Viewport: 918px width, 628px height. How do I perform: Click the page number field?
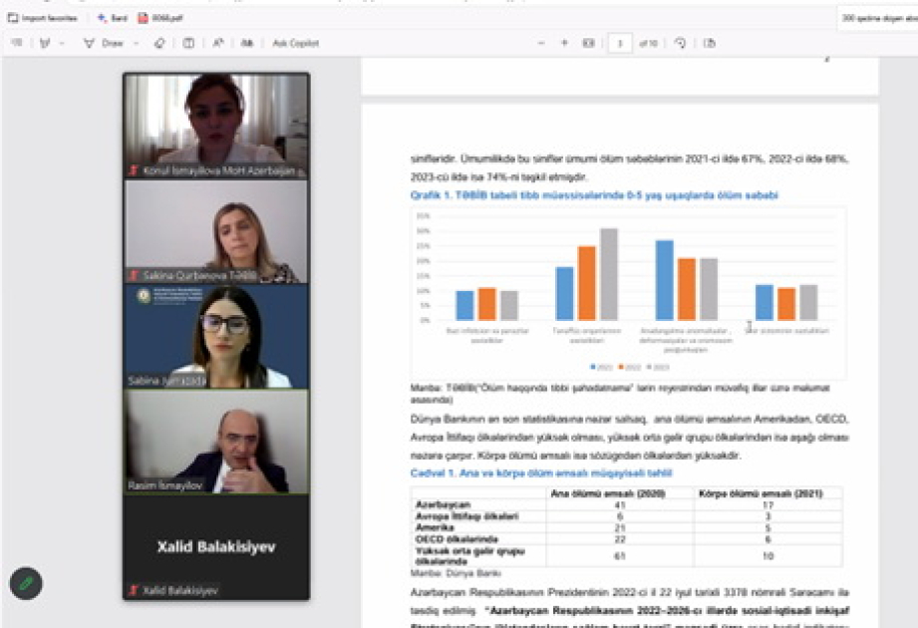(x=620, y=43)
